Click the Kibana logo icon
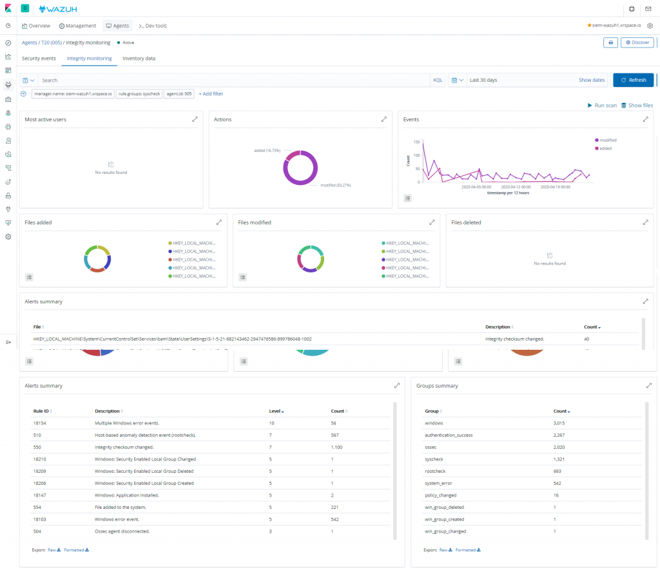 [x=8, y=8]
